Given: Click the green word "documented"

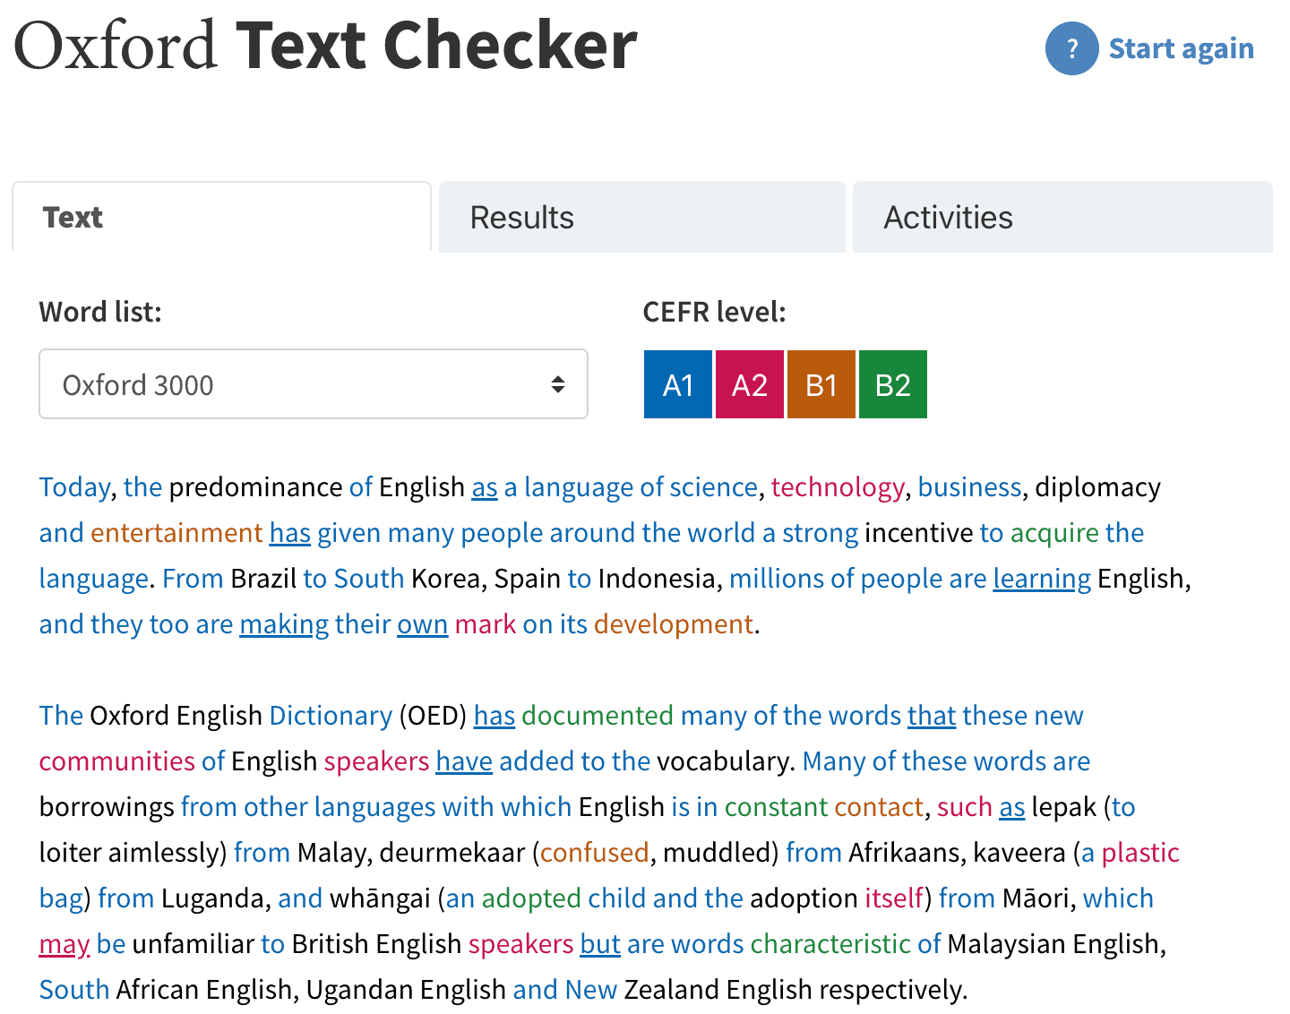Looking at the screenshot, I should (x=597, y=716).
